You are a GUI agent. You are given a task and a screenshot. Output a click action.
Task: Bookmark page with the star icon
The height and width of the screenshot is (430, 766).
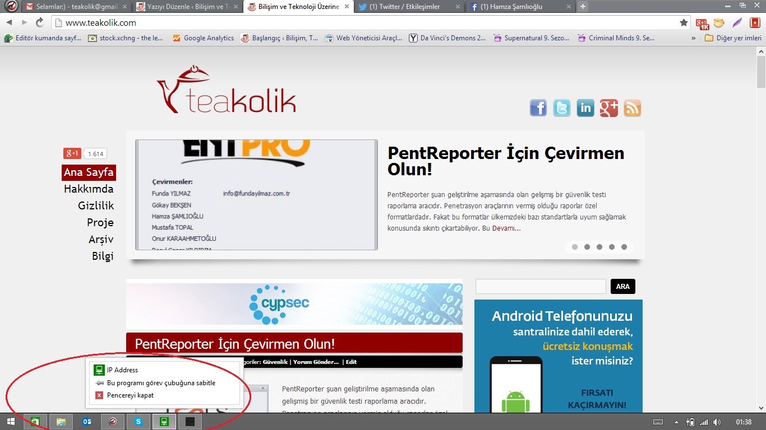tap(684, 23)
